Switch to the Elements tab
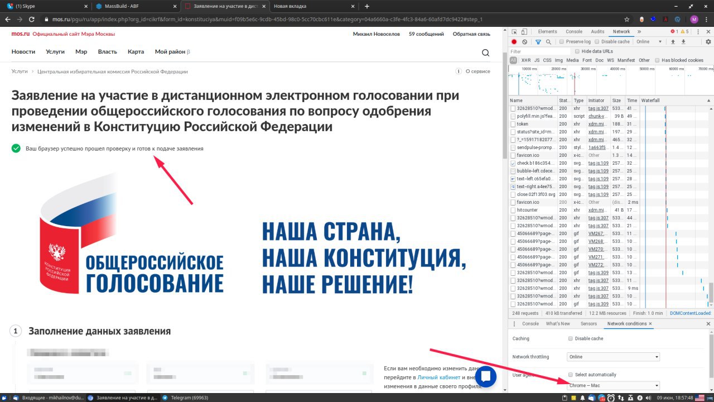 tap(547, 32)
